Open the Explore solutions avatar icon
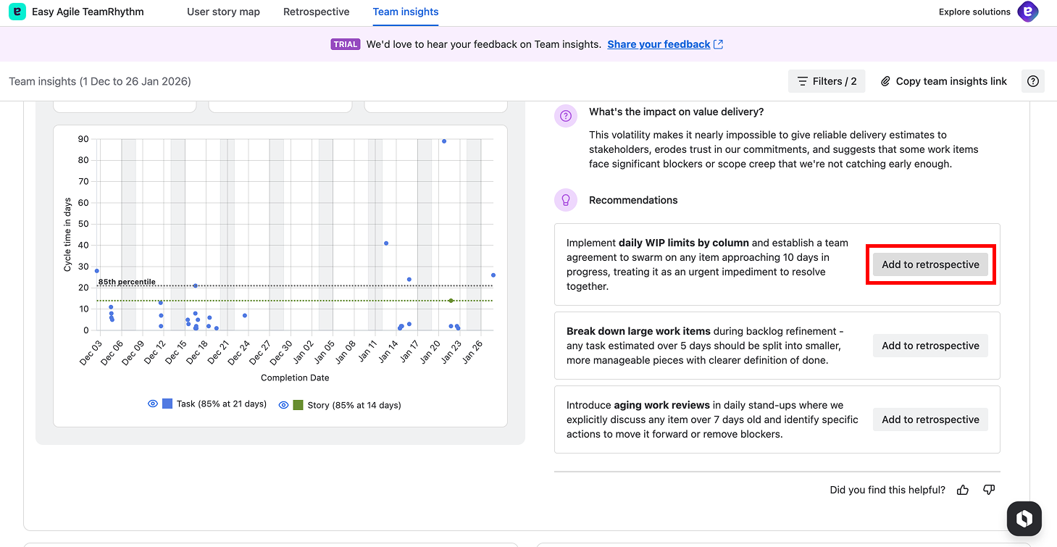Viewport: 1057px width, 547px height. pos(1027,12)
